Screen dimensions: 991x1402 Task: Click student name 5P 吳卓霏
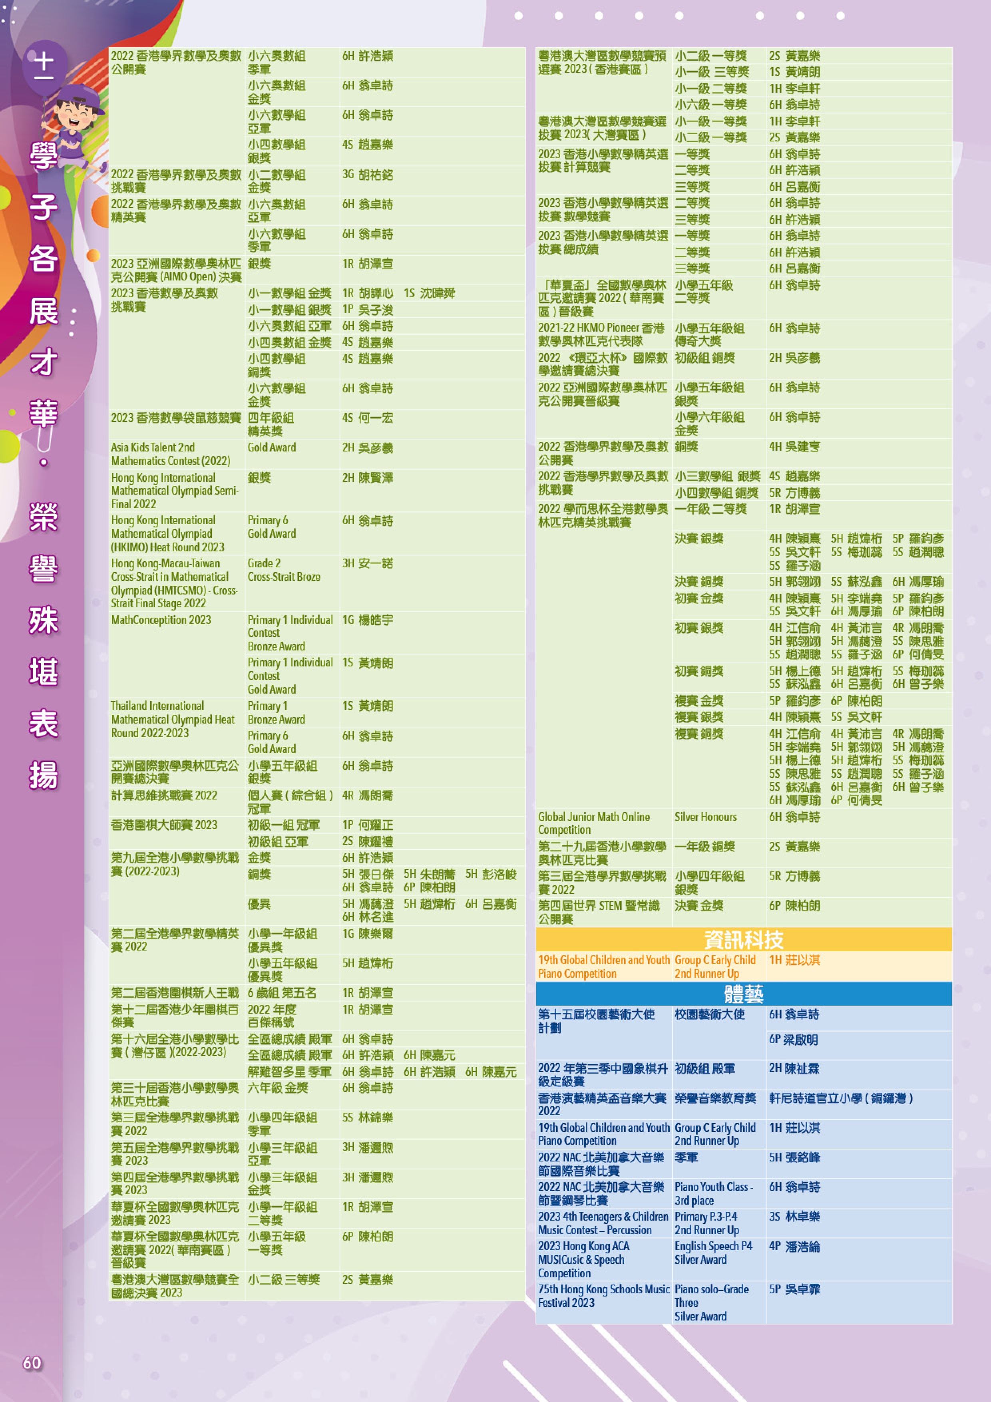click(794, 1290)
